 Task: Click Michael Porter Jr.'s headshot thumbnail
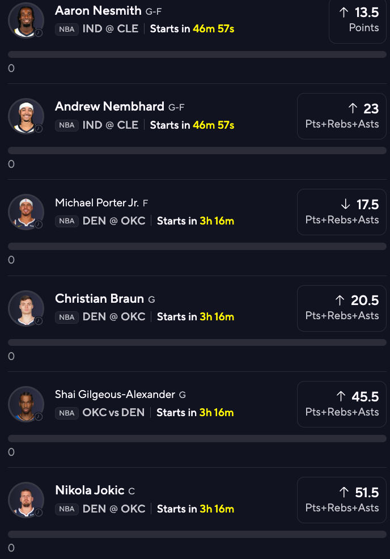pos(26,212)
